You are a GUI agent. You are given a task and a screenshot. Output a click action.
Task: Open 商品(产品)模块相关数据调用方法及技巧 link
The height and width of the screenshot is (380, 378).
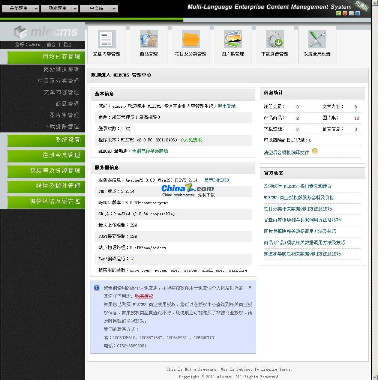click(304, 243)
